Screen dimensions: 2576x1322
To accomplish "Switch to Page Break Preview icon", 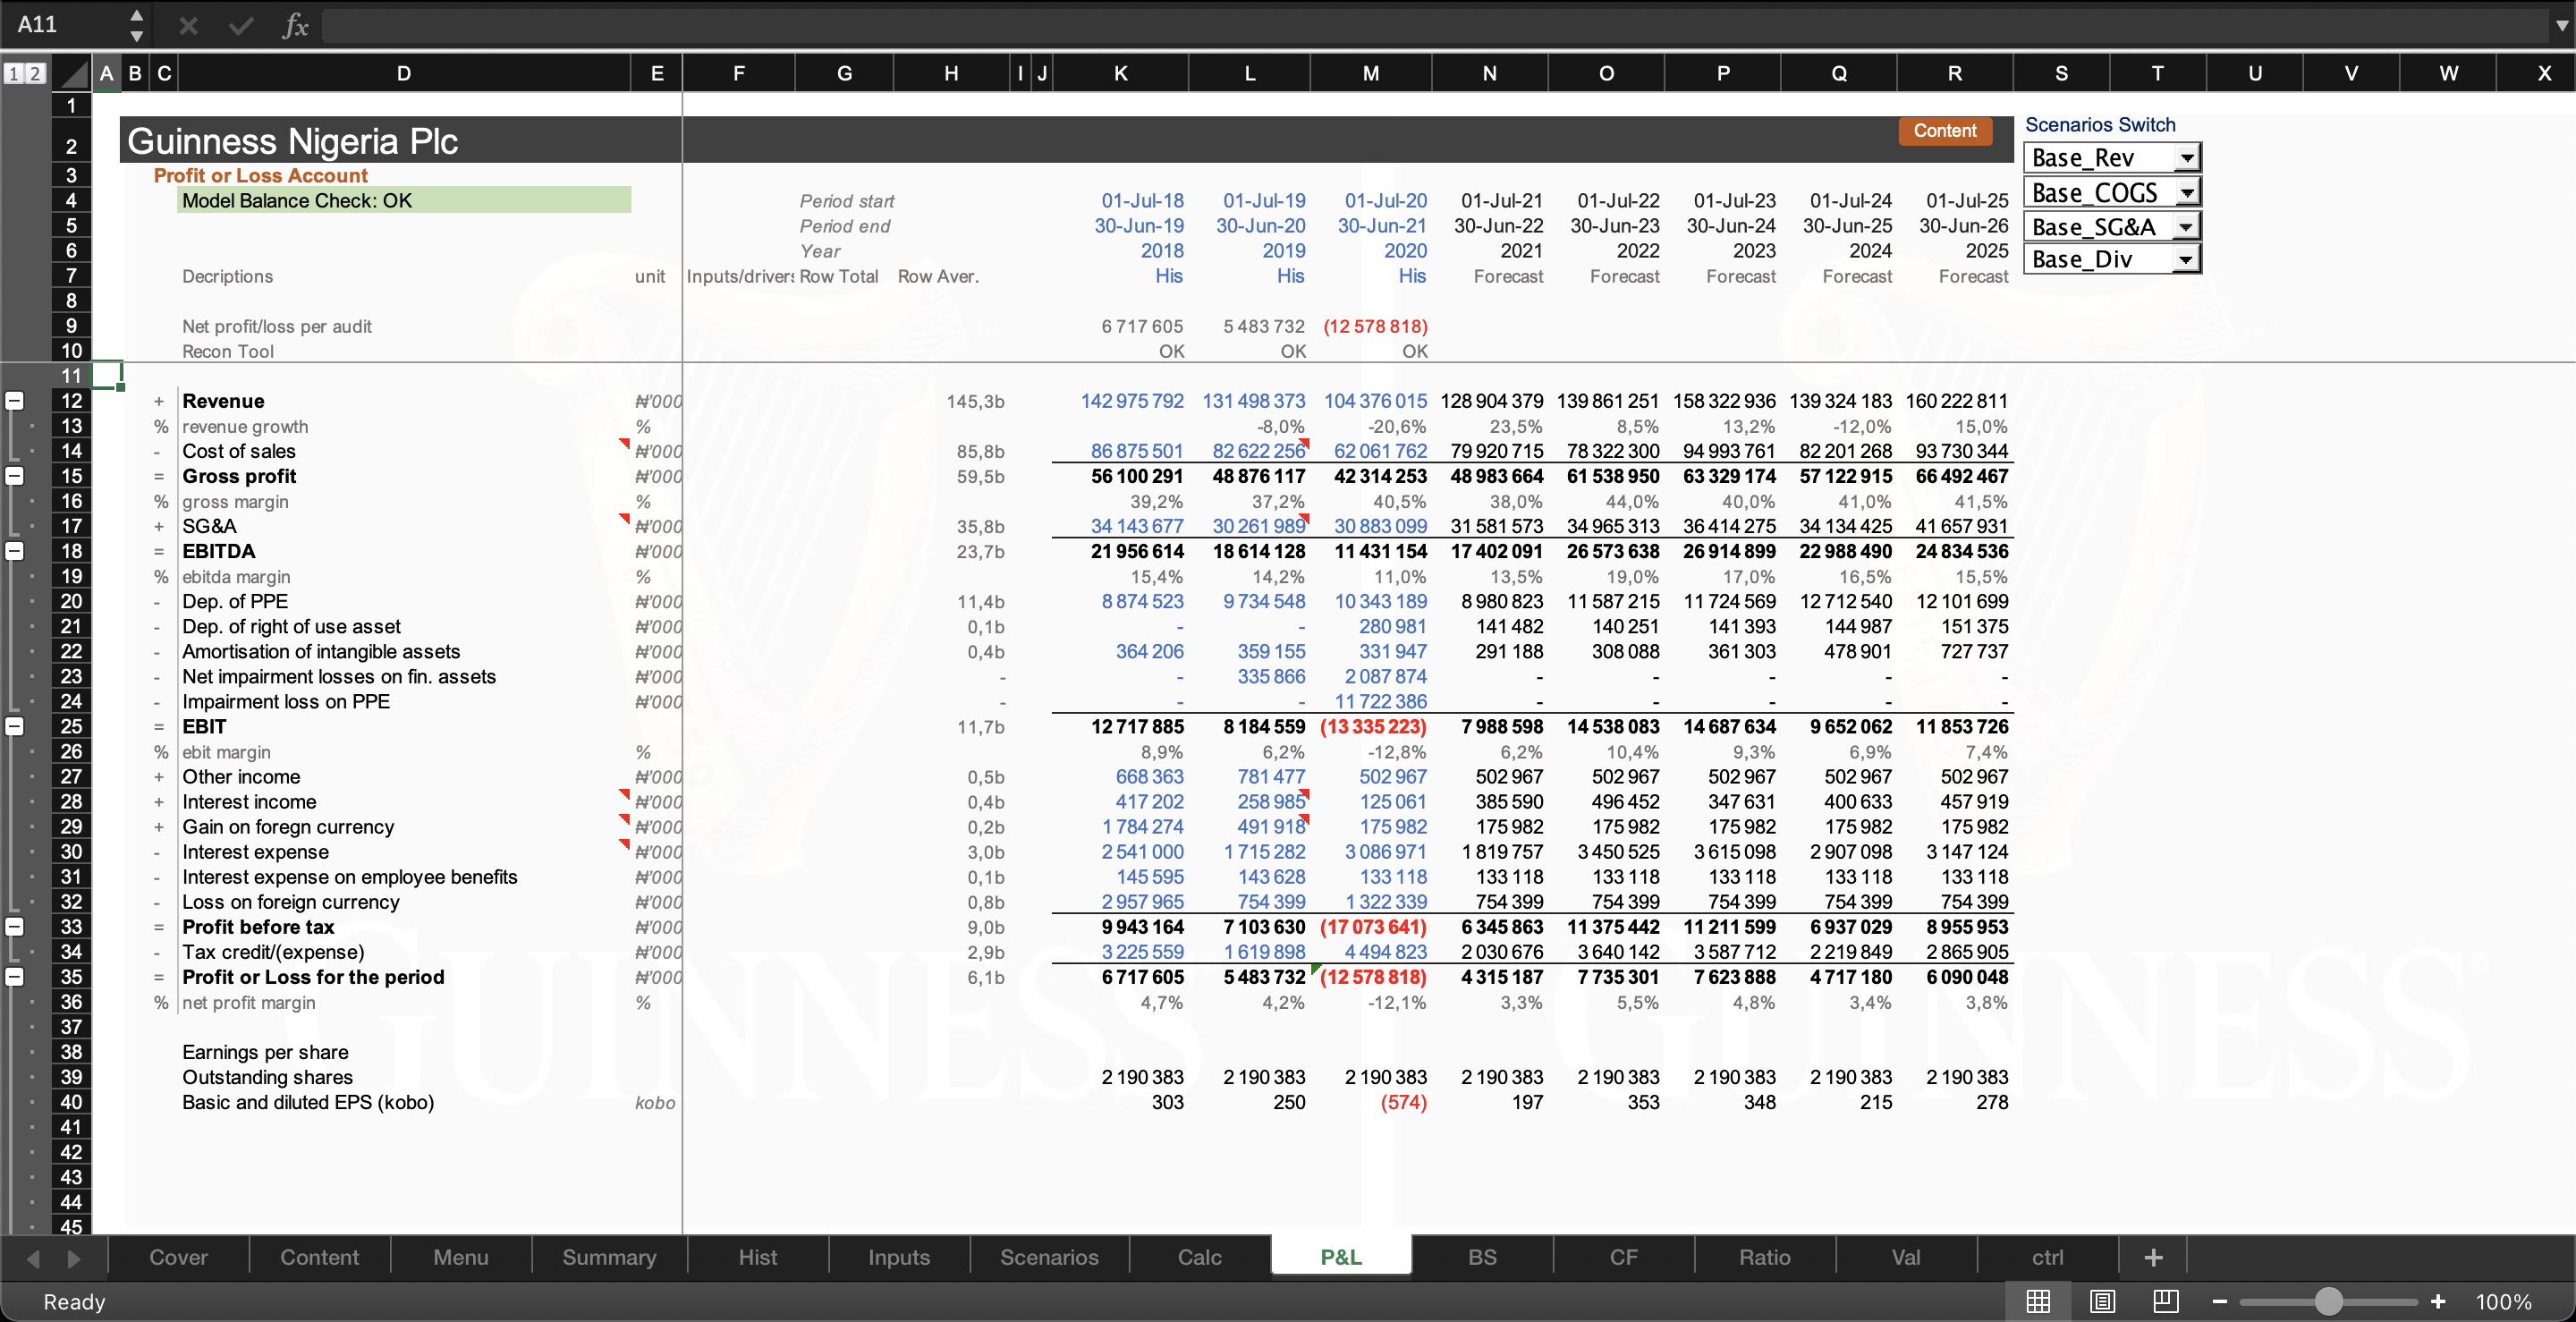I will pos(2166,1301).
